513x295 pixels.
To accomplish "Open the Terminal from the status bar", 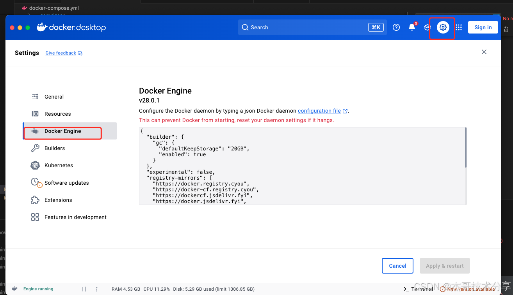I will pyautogui.click(x=419, y=289).
